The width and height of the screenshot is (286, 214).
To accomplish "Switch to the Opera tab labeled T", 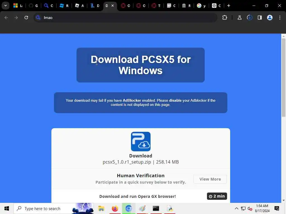I will point(156,6).
